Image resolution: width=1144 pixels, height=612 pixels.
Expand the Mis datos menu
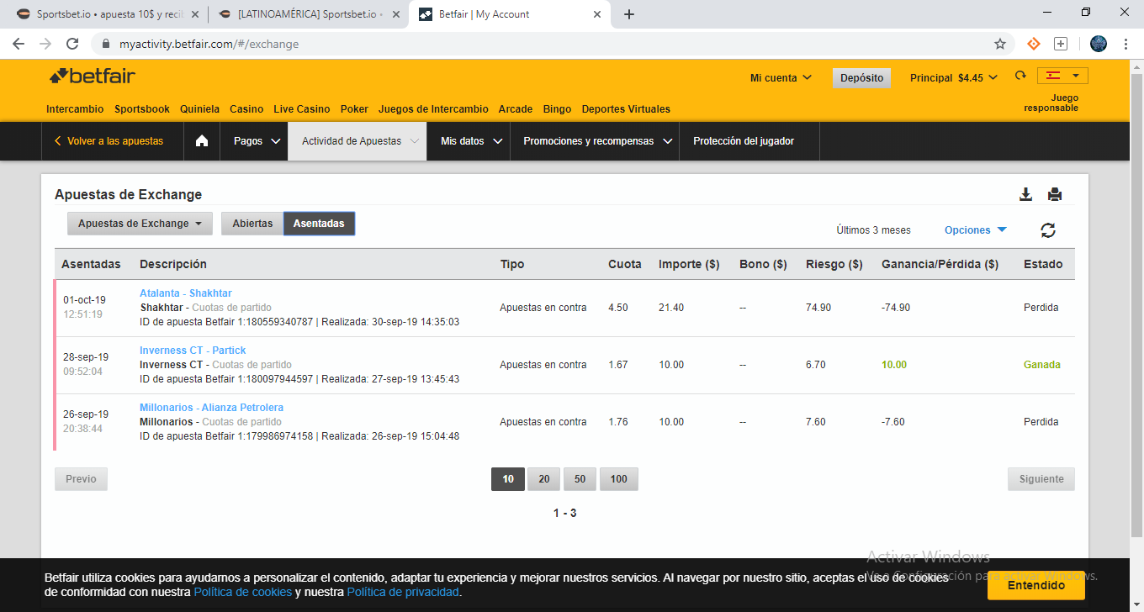click(x=471, y=141)
